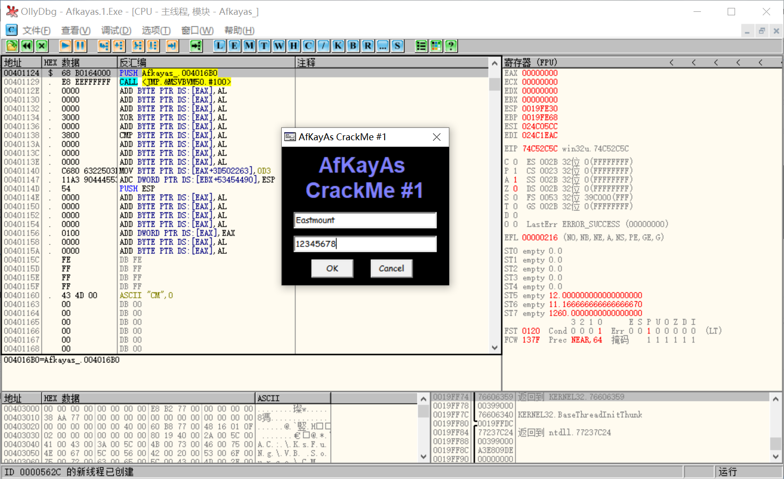Show Call stack (K button)
The image size is (784, 479).
pyautogui.click(x=338, y=46)
